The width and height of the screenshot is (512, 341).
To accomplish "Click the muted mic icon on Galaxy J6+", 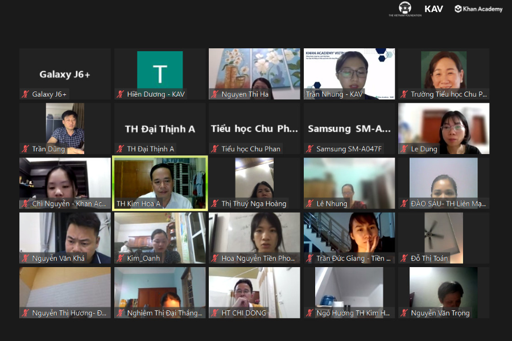I will click(25, 94).
